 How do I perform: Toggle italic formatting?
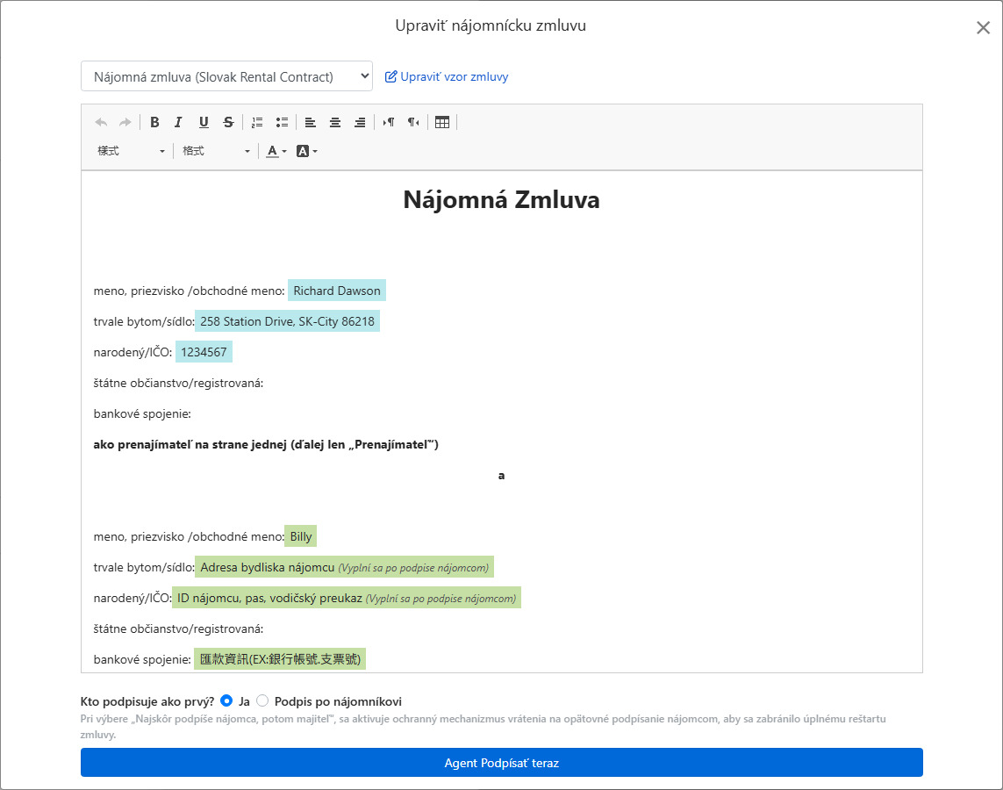[x=178, y=122]
